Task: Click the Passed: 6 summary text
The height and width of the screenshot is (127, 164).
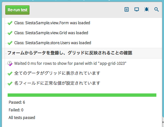Action: click(x=17, y=102)
